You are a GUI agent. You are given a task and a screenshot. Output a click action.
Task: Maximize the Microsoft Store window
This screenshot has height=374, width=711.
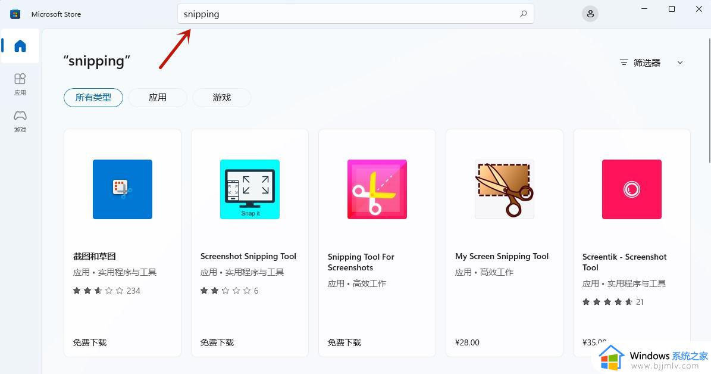point(672,9)
